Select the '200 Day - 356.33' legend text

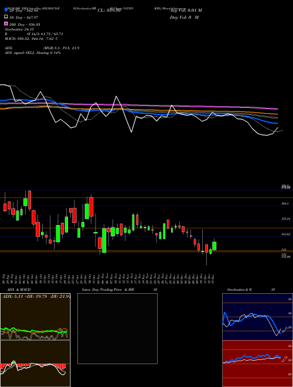coord(25,25)
